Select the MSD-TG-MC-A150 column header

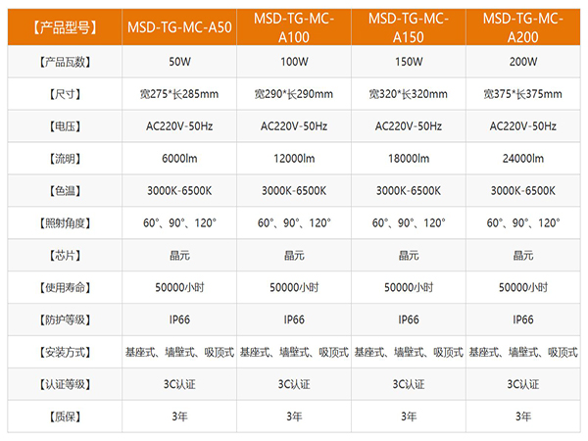(409, 27)
